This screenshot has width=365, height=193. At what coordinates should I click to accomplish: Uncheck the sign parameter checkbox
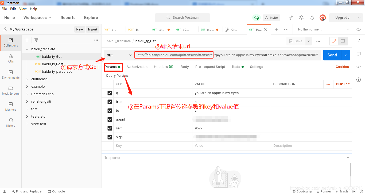[x=110, y=137]
